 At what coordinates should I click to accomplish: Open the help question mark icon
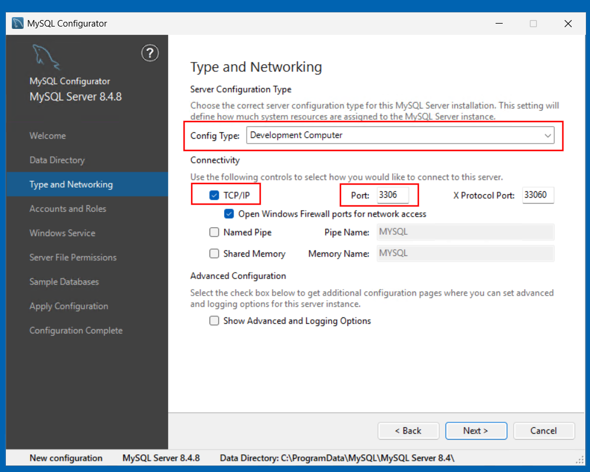[150, 53]
